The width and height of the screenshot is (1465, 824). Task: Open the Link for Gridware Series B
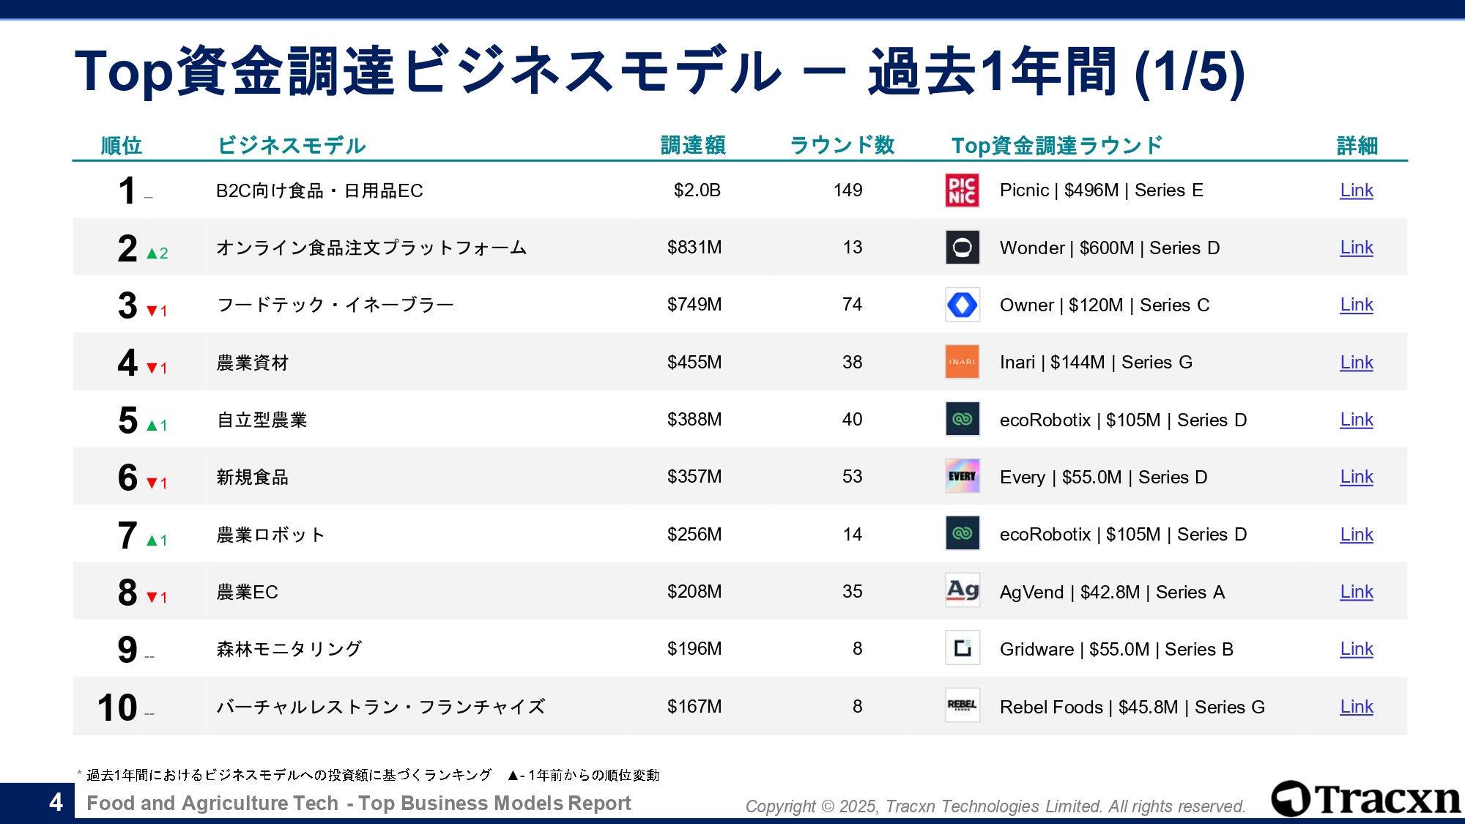tap(1356, 649)
